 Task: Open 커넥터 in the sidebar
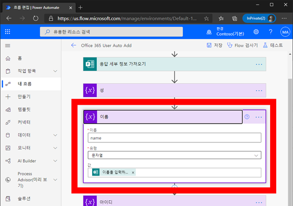31,122
